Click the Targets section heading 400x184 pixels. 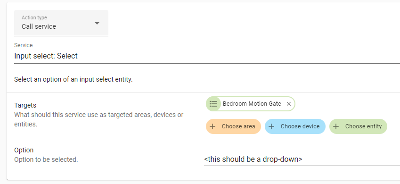(x=25, y=105)
